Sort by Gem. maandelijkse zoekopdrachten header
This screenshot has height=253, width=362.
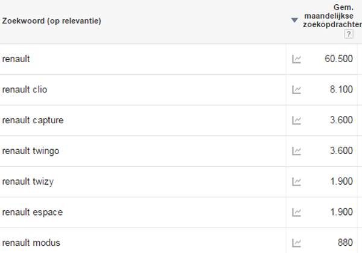coord(332,16)
